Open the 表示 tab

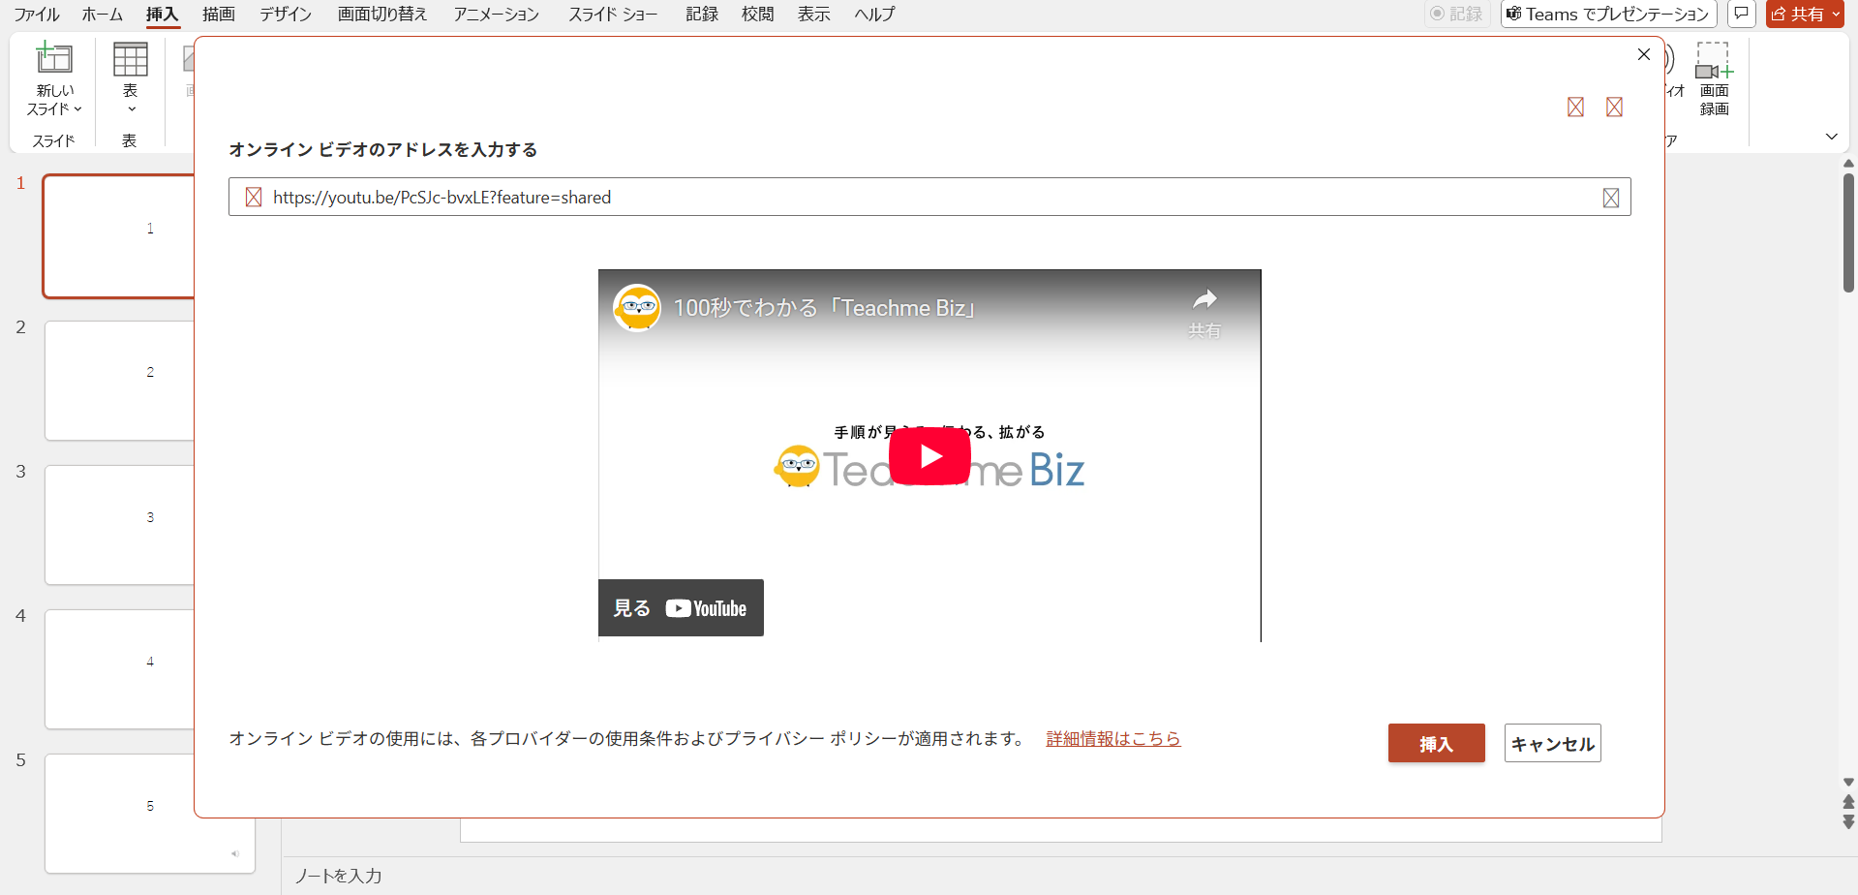click(x=814, y=15)
